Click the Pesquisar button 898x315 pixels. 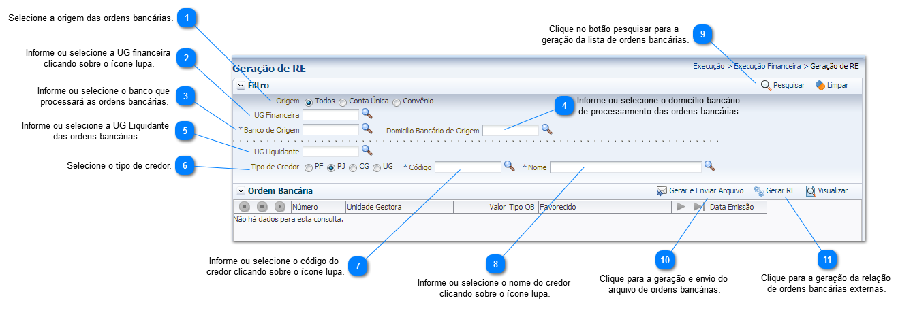point(783,86)
